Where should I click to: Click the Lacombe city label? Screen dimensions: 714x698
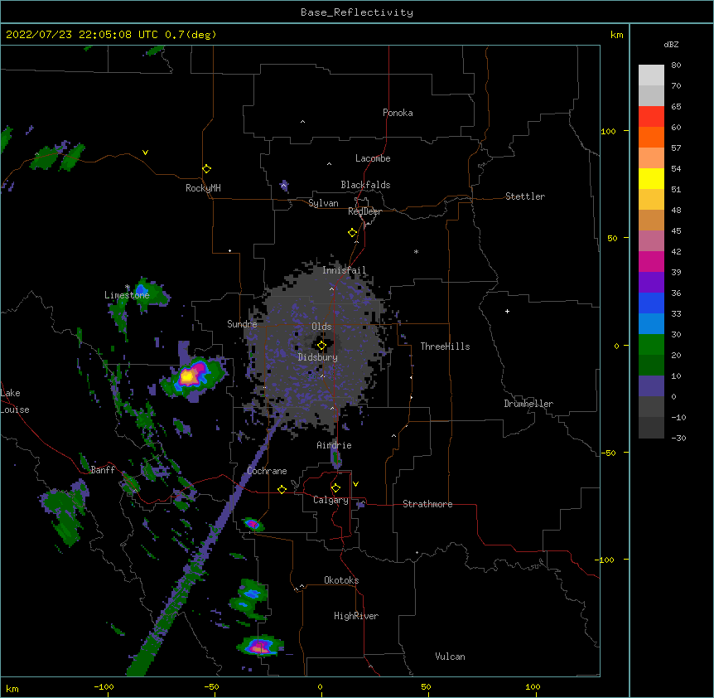(x=373, y=158)
